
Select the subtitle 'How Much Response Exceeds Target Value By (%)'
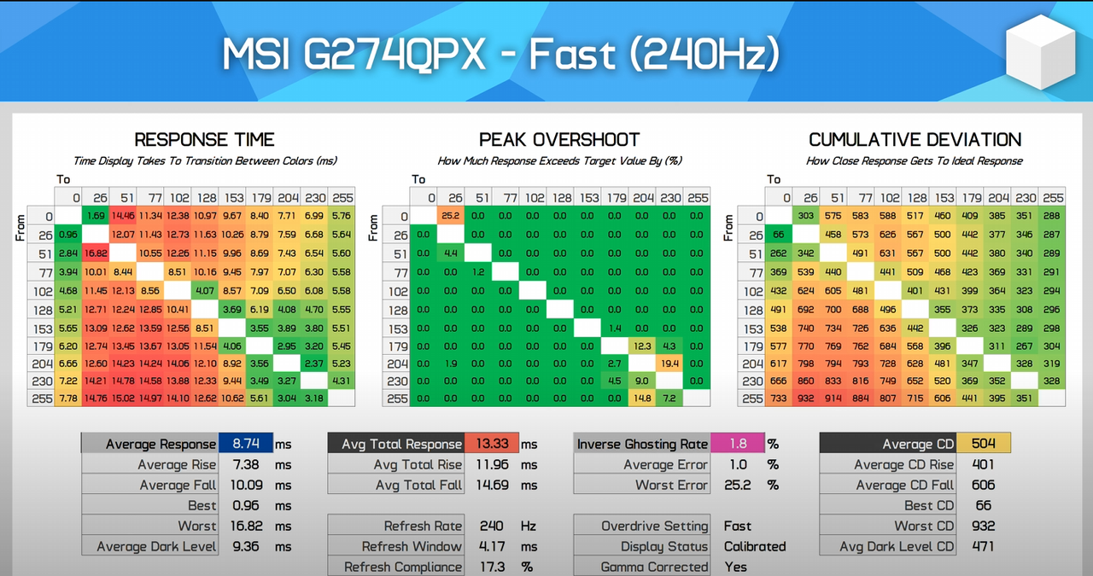(559, 160)
